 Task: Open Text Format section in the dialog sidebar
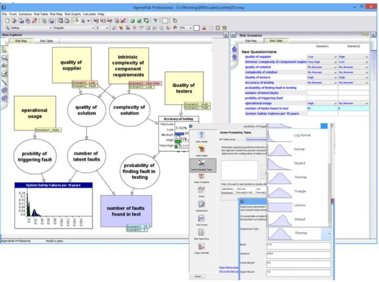pos(202,220)
